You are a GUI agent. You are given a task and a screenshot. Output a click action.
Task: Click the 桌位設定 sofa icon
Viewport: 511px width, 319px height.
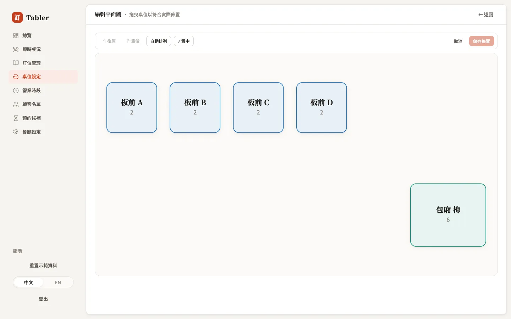(16, 77)
